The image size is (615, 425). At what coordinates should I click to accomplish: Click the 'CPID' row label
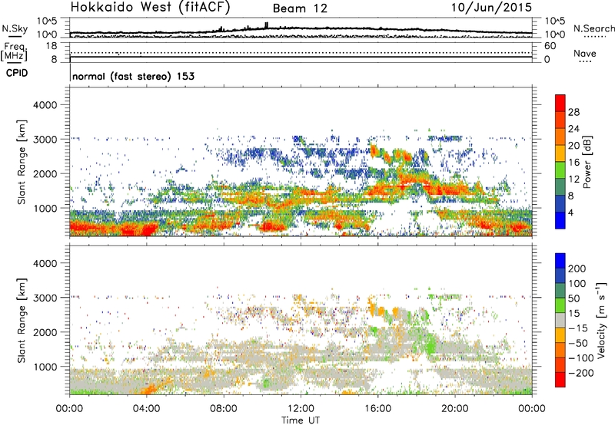[x=17, y=73]
